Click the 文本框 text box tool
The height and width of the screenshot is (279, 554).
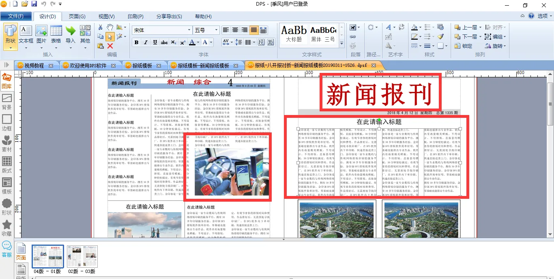[26, 34]
